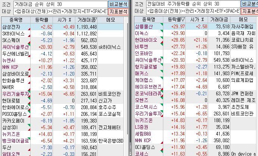This screenshot has width=258, height=156.
Task: Select 뉴키즈온 in the left table
Action: pos(63,134)
